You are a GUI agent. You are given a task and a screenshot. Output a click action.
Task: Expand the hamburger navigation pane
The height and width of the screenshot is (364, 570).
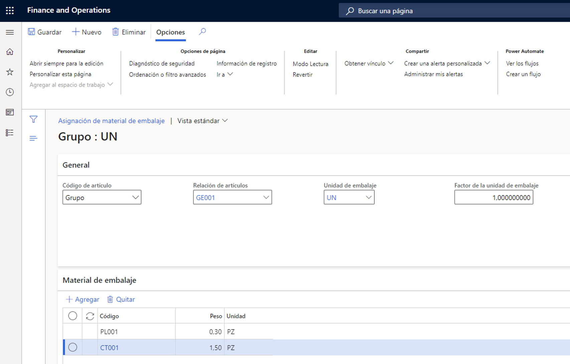point(10,32)
